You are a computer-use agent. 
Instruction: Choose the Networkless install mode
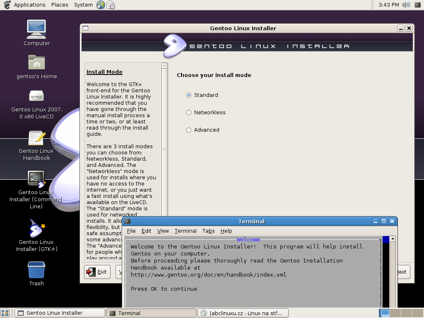click(206, 113)
